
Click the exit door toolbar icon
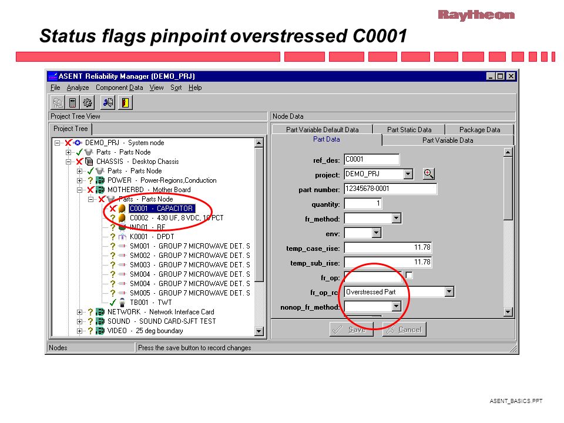tap(125, 103)
